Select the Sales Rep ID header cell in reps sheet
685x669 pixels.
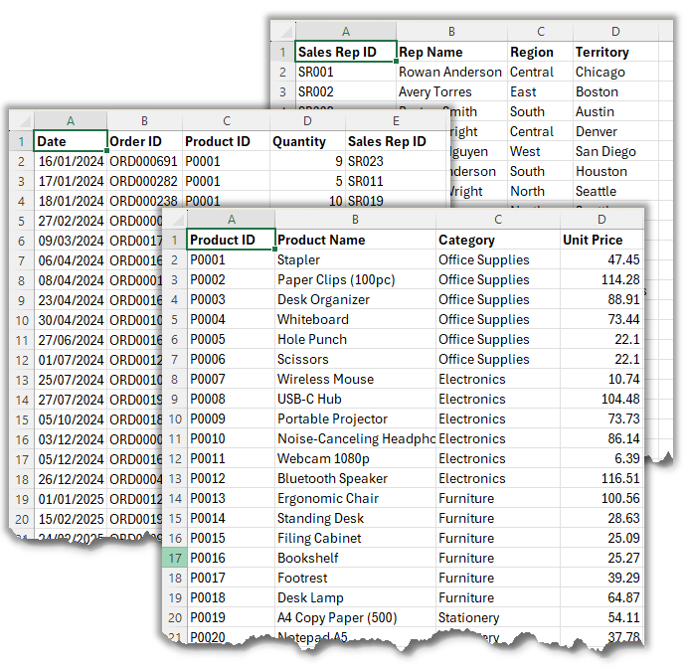click(x=346, y=52)
